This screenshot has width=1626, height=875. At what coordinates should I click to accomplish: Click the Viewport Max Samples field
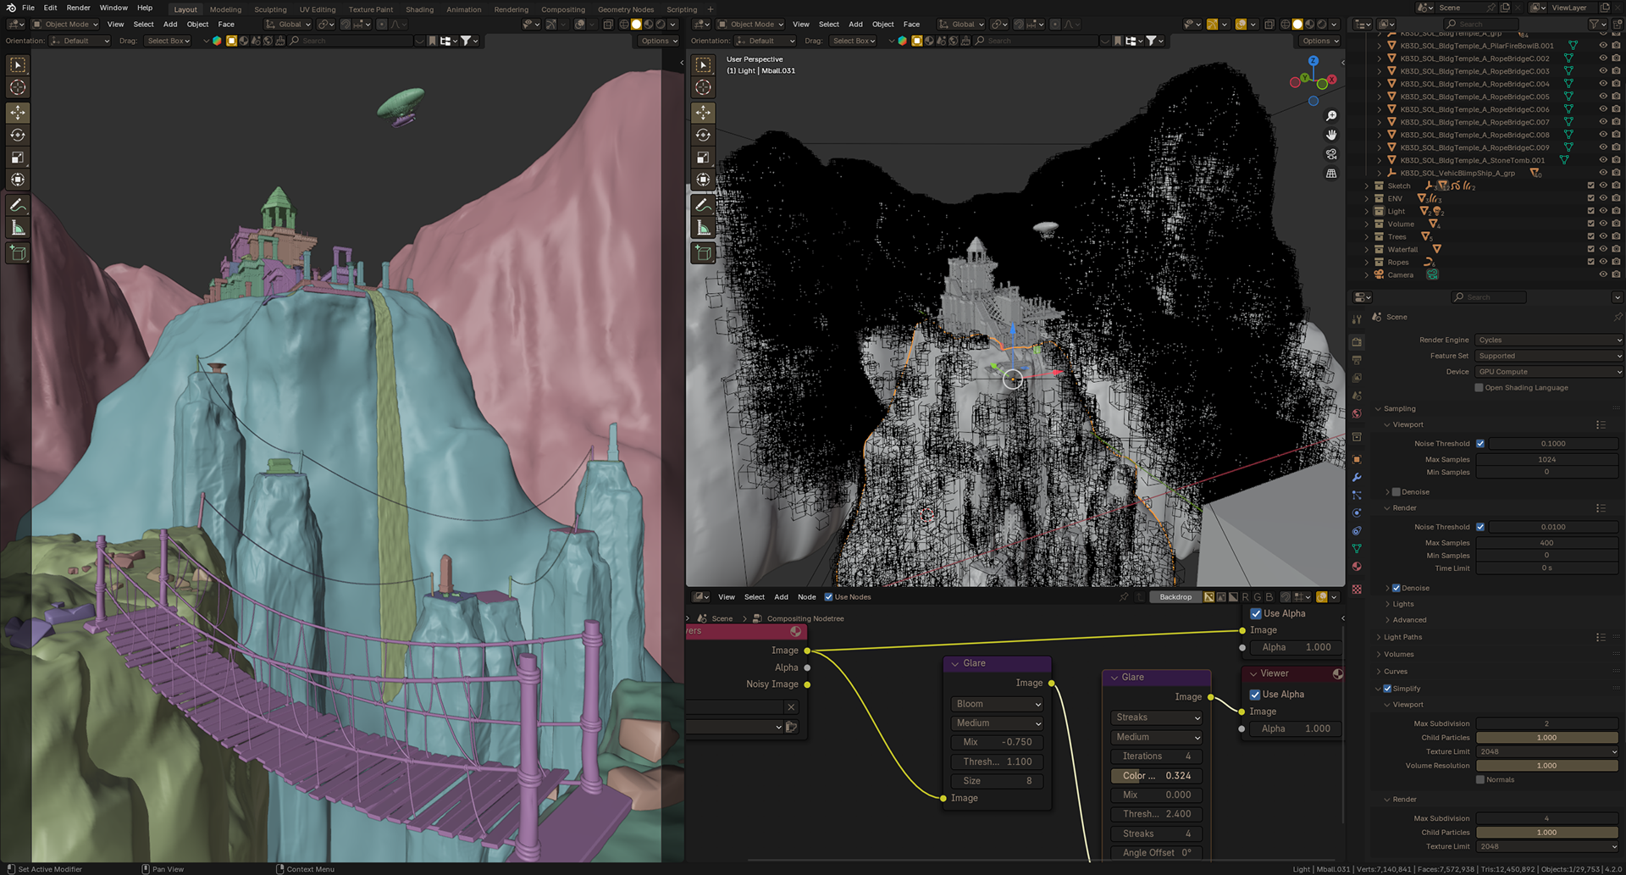(x=1546, y=459)
